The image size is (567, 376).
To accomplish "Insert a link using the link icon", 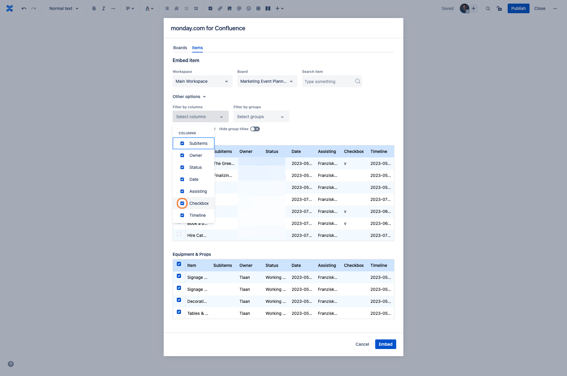I will pos(220,8).
